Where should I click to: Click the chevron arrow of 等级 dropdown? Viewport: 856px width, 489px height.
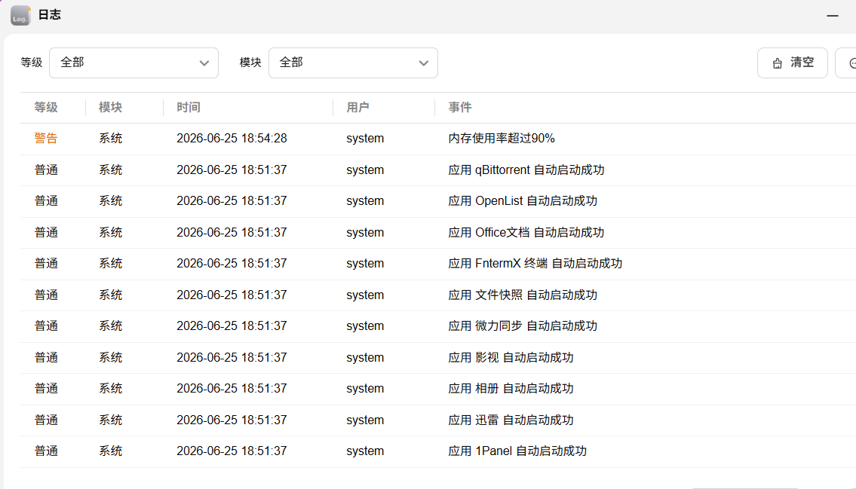point(204,63)
